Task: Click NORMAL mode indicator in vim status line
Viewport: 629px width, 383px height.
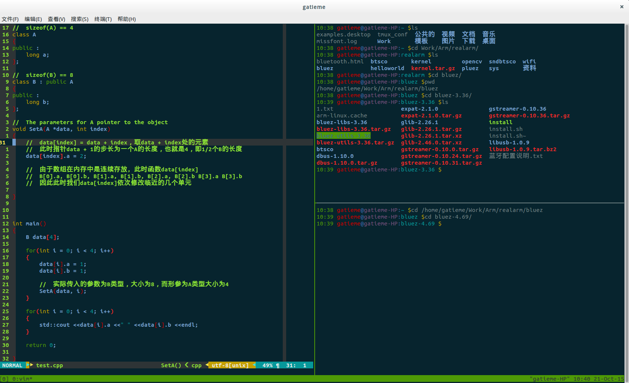Action: 12,365
